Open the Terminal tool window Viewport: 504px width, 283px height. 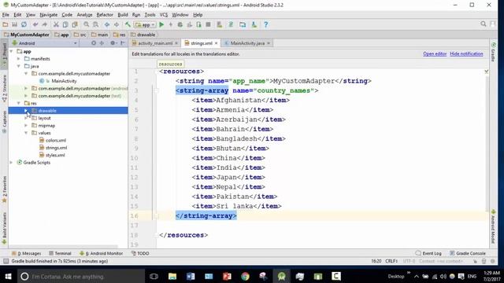60,253
